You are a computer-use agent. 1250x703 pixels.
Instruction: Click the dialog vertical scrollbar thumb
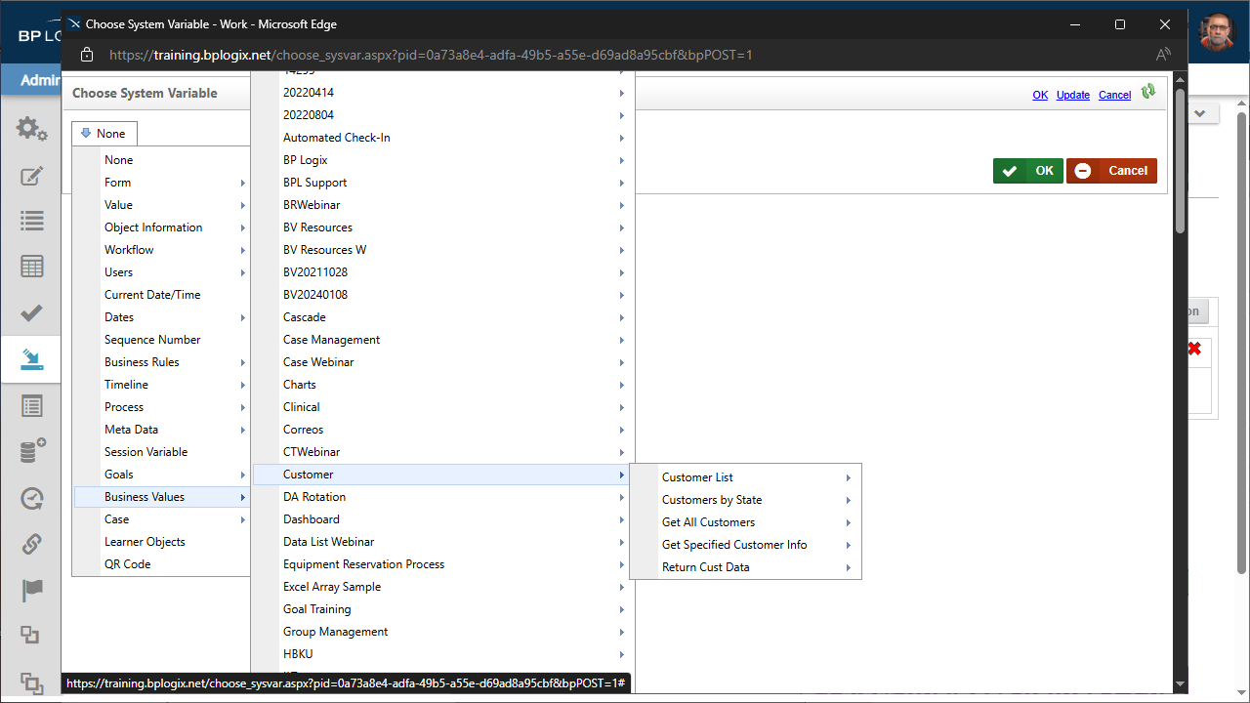click(1180, 161)
